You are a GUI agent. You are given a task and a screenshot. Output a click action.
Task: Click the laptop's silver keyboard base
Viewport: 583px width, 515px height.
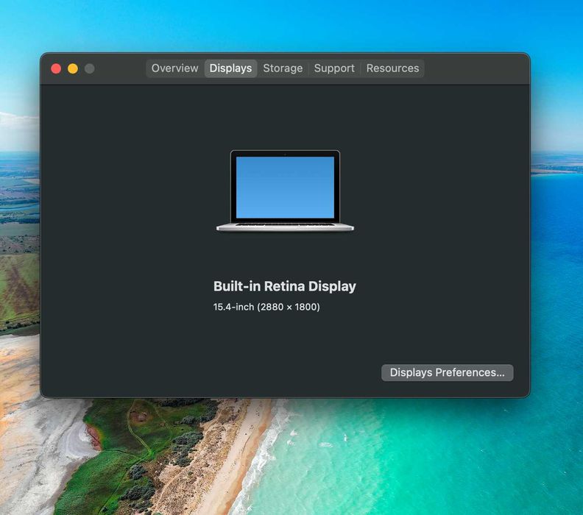285,227
